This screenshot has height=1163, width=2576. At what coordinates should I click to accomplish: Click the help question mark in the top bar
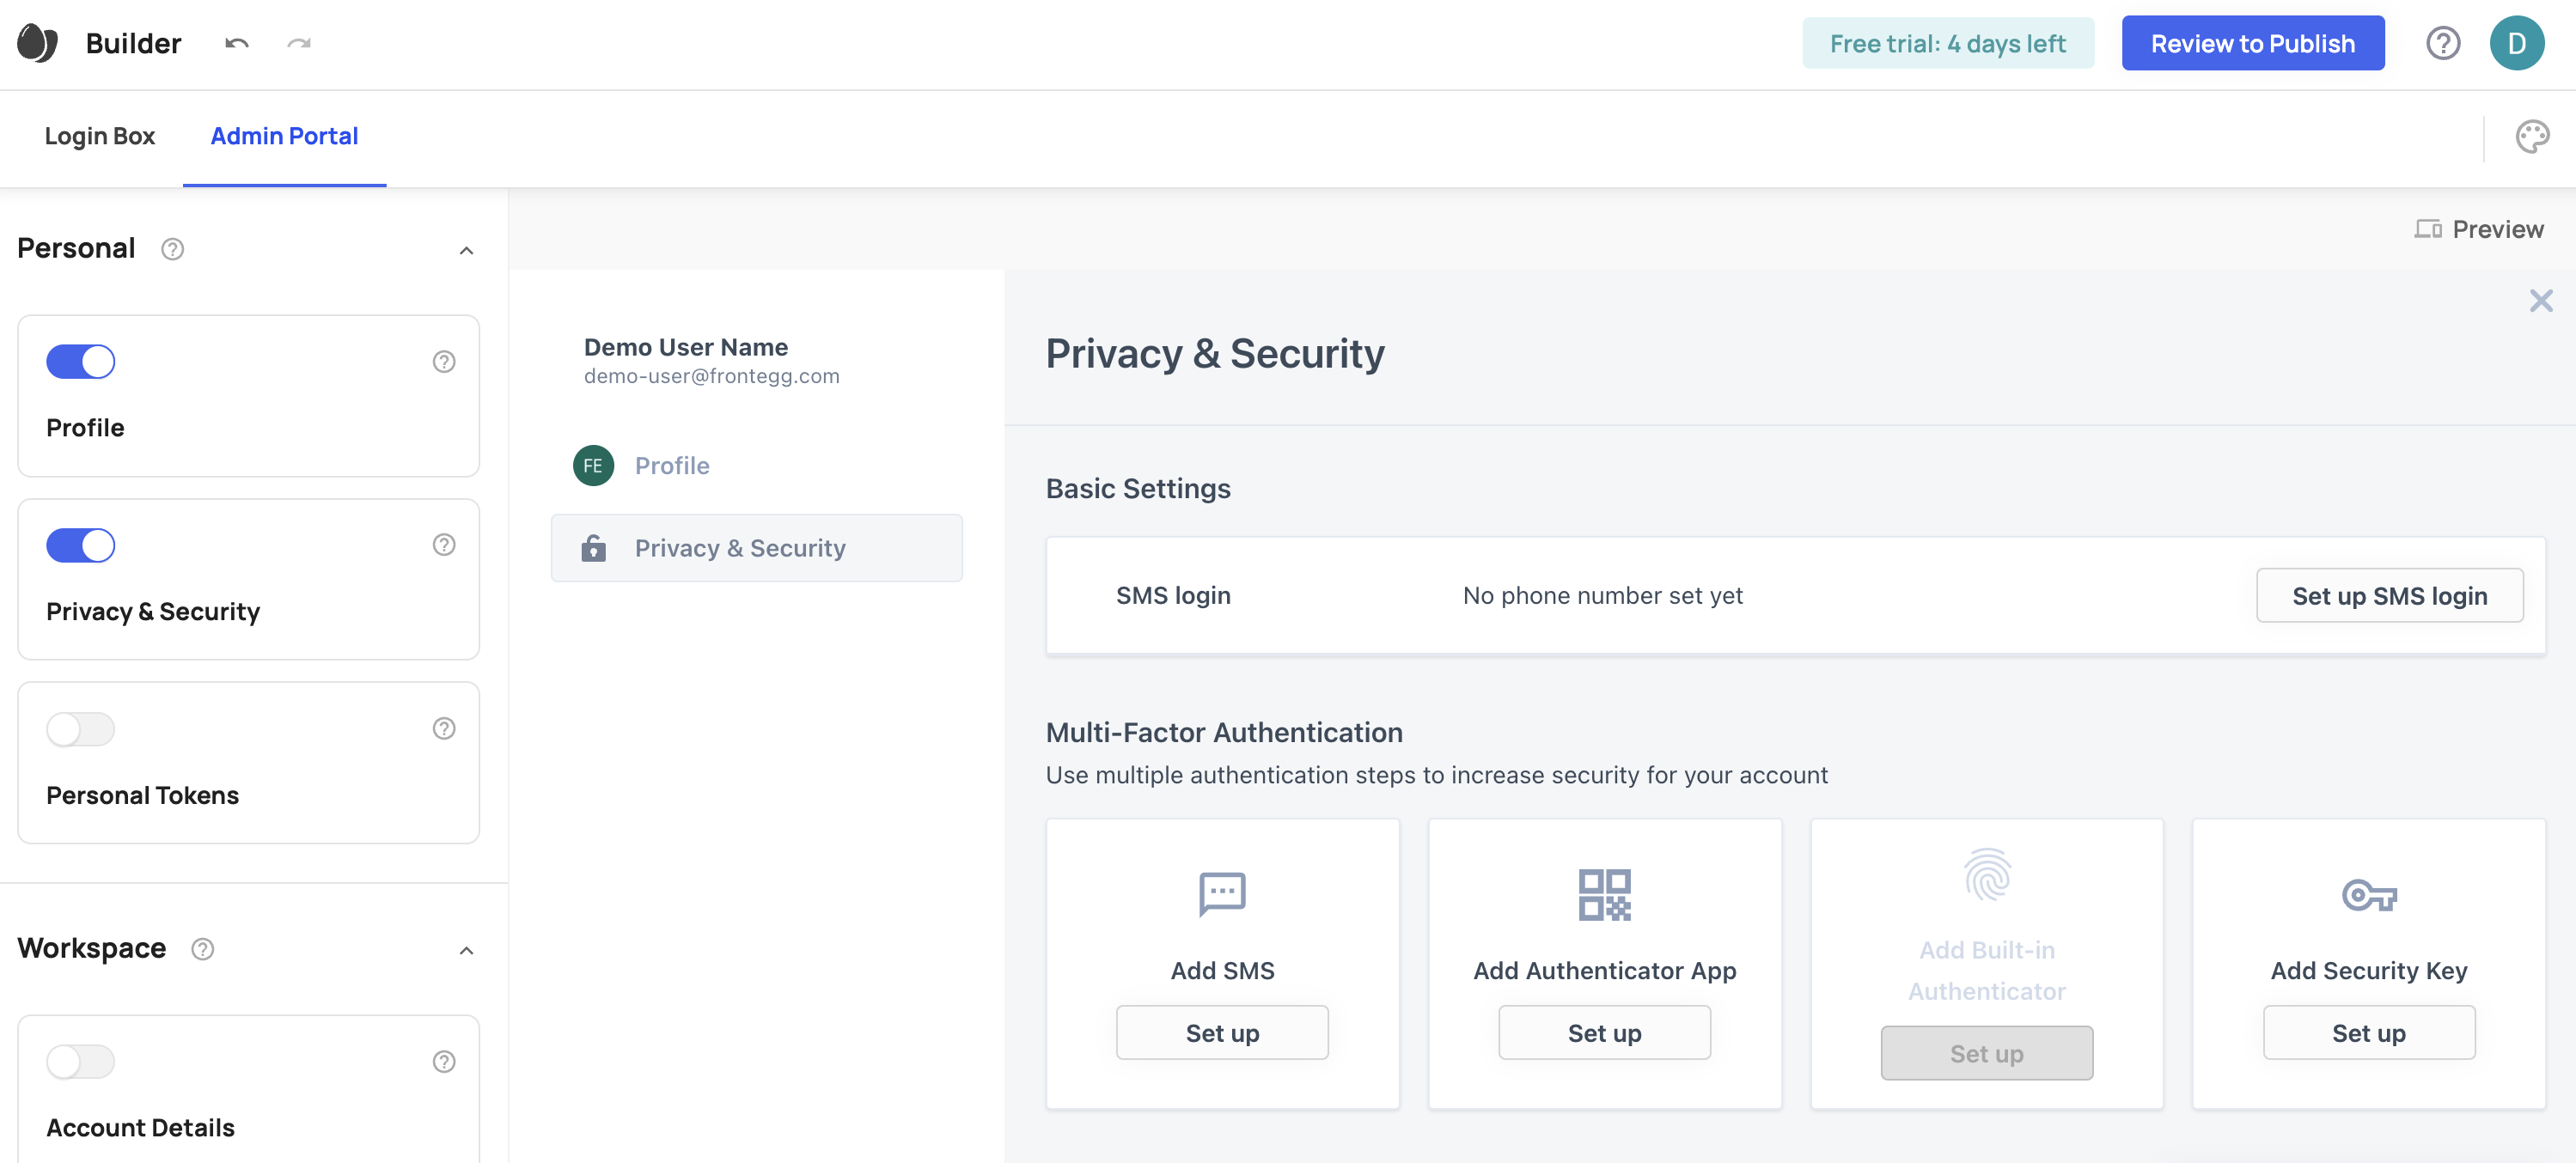coord(2443,43)
